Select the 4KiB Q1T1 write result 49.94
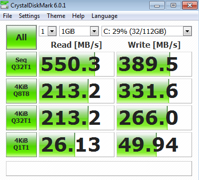Viewport: 199px width, 180px height. (154, 145)
